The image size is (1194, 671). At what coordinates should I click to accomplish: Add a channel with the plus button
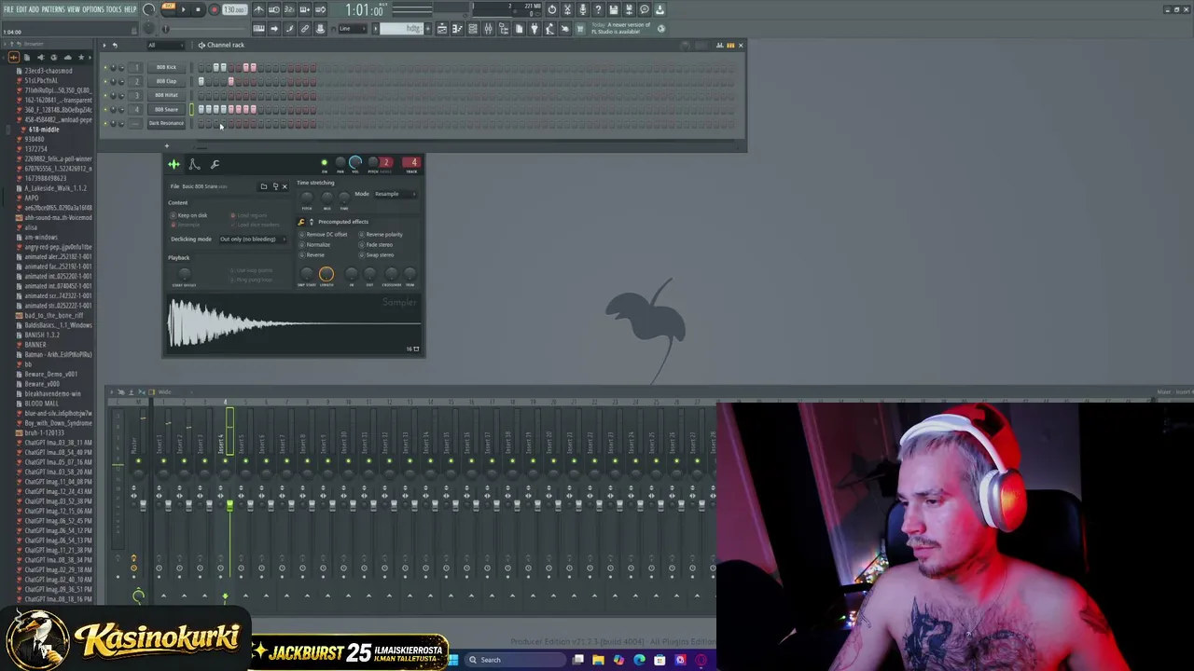(166, 145)
